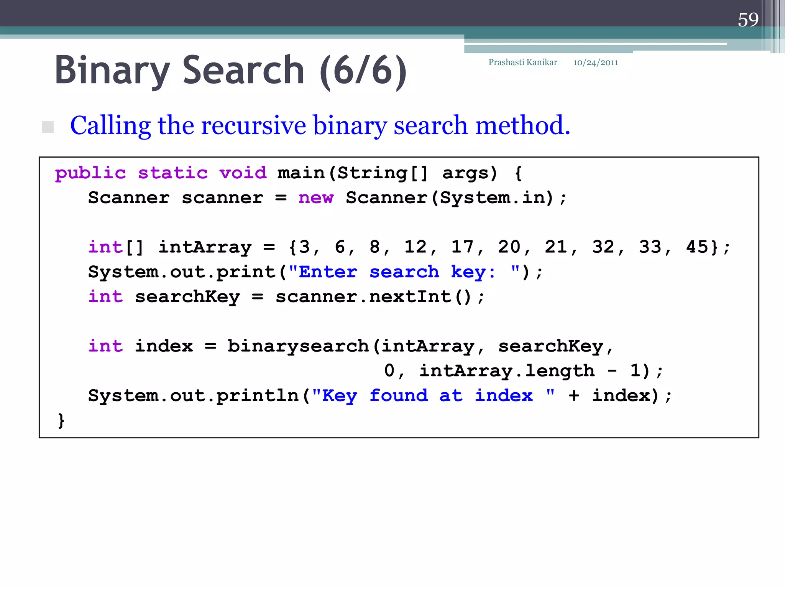Image resolution: width=785 pixels, height=589 pixels.
Task: Click the 'int searchKey = scanner.nextInt();' line
Action: coord(286,297)
